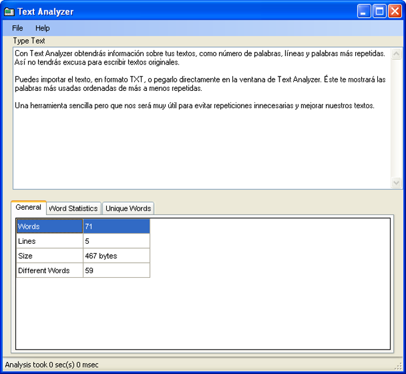Click the Lines value 5 cell
The image size is (406, 374).
coord(116,241)
